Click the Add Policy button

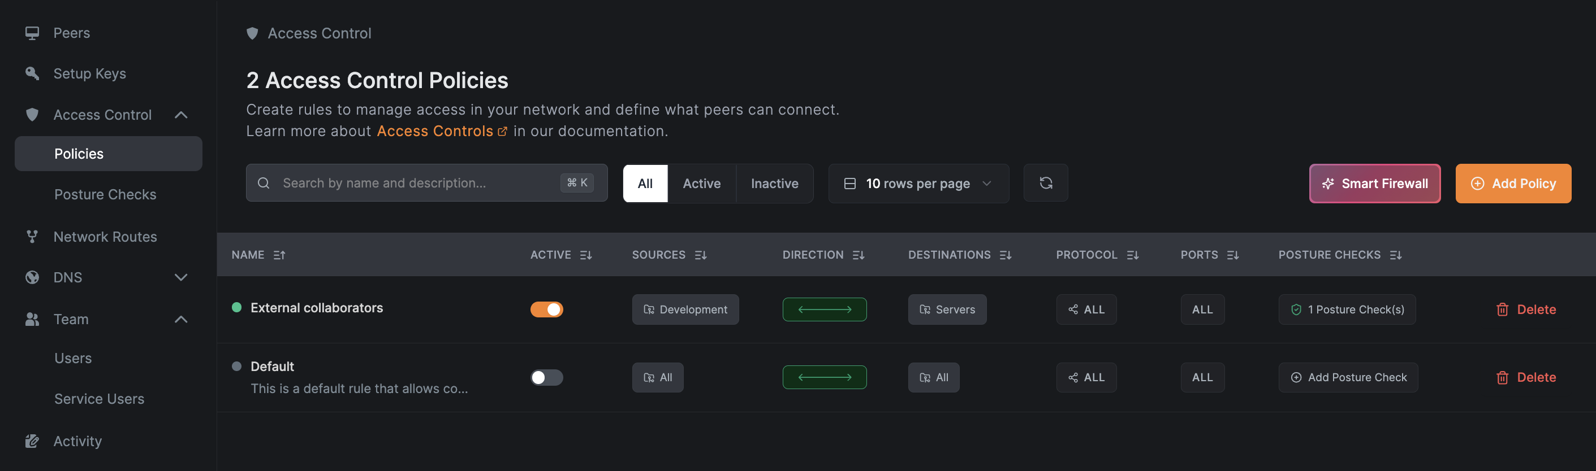tap(1512, 184)
